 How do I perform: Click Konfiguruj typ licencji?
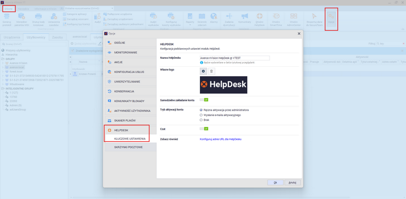click(x=76, y=24)
